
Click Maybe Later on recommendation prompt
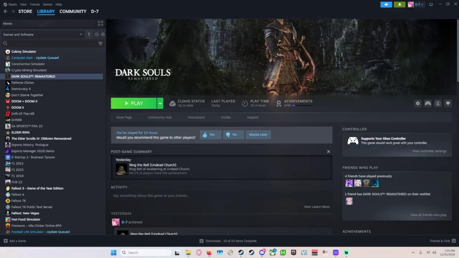[258, 135]
